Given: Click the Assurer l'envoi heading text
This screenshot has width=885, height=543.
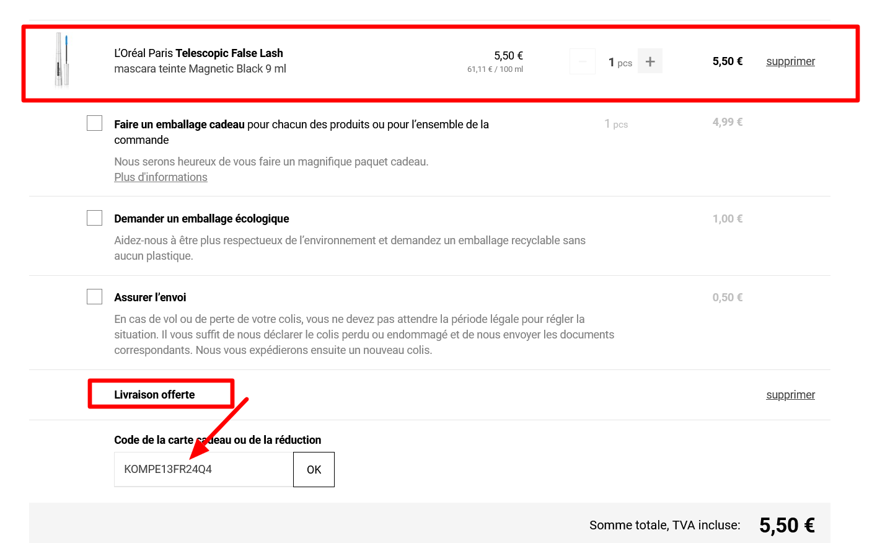Looking at the screenshot, I should 150,298.
